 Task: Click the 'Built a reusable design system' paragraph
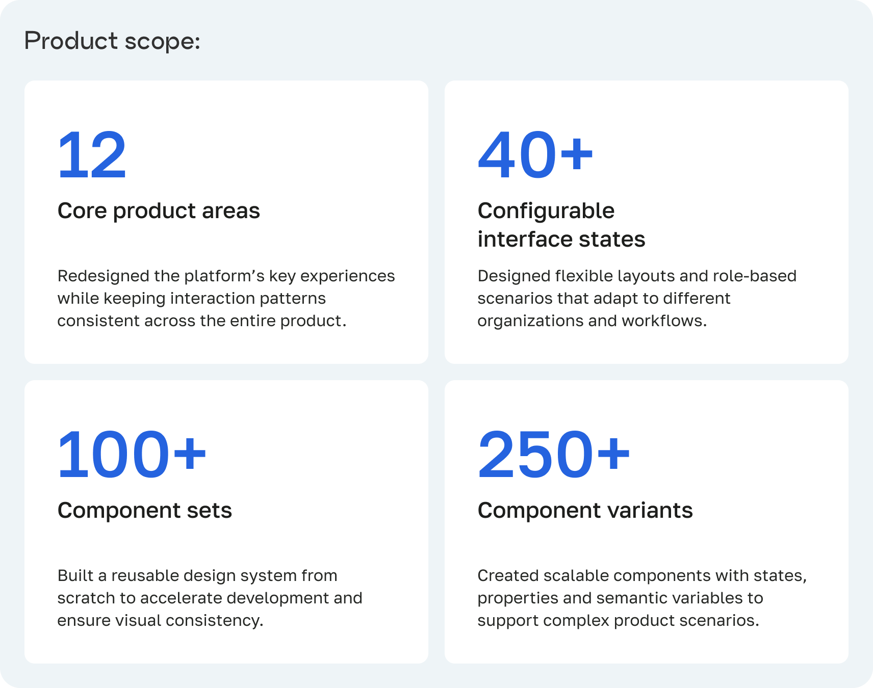[210, 598]
